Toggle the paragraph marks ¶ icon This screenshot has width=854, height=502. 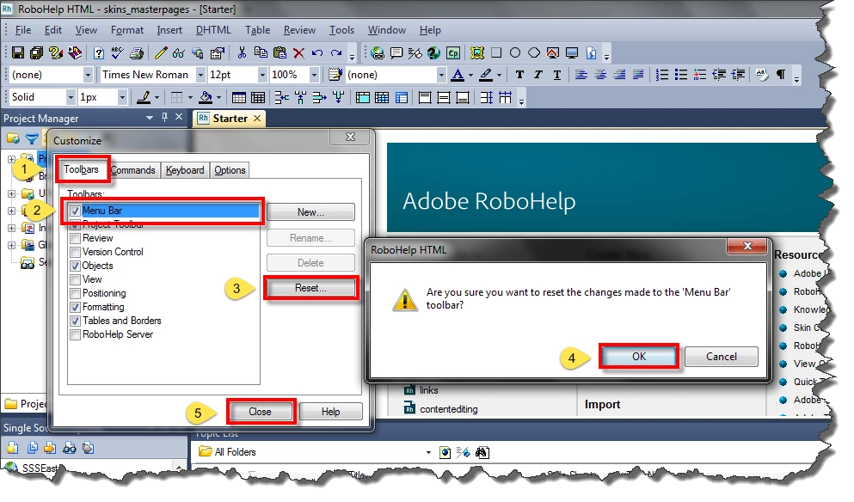click(781, 75)
